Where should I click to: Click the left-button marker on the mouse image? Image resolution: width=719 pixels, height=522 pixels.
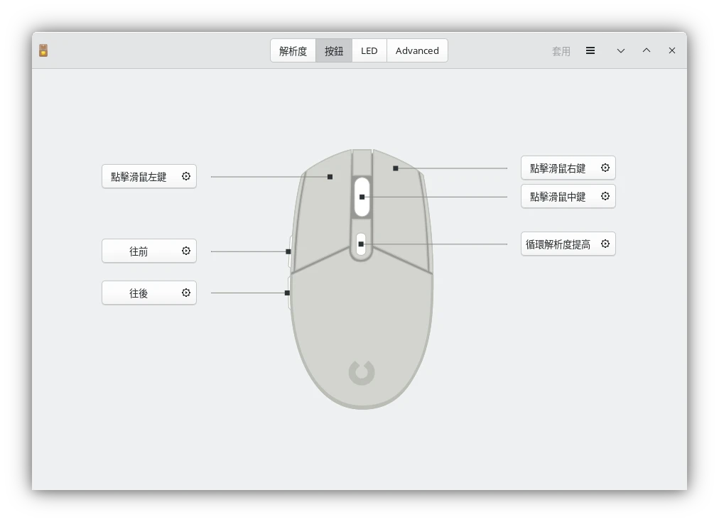point(330,177)
